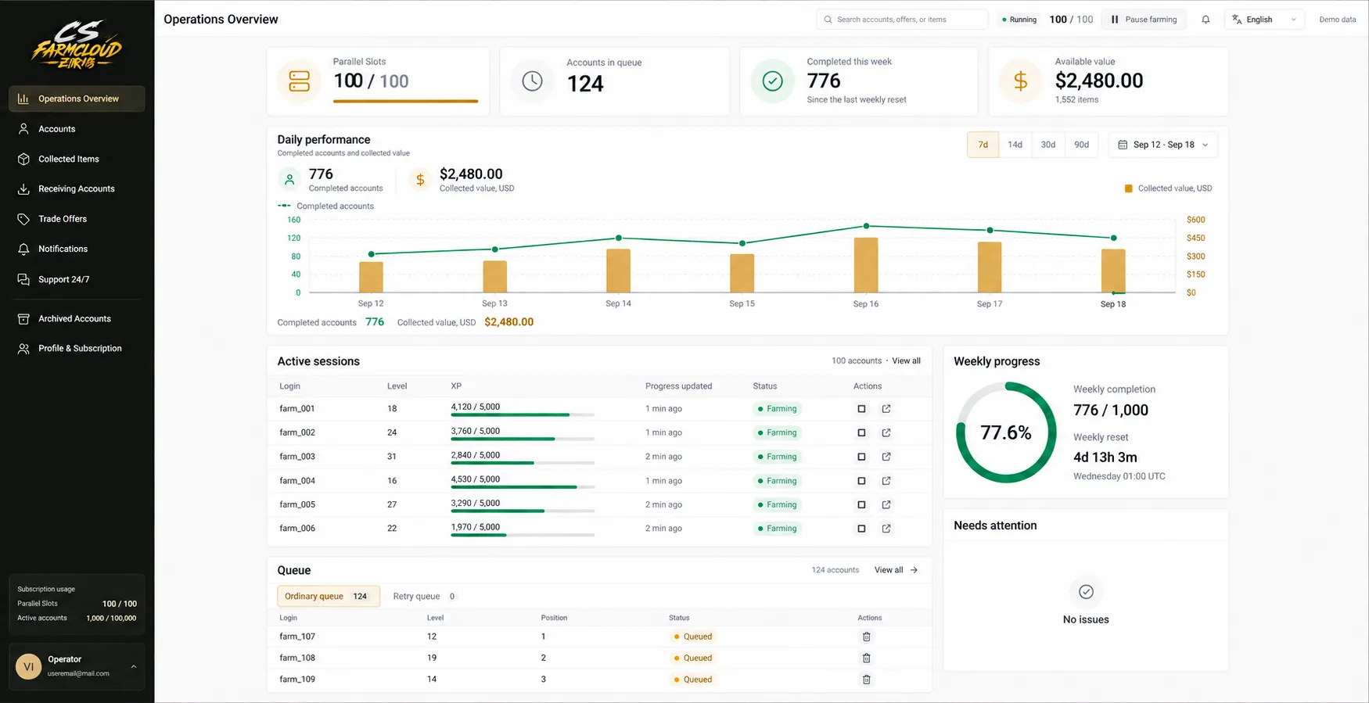Stop the farm_005 session
The height and width of the screenshot is (703, 1369).
click(x=861, y=504)
